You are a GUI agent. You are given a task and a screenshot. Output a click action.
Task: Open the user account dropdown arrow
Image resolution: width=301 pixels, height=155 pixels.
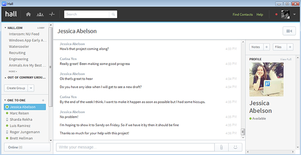295,14
